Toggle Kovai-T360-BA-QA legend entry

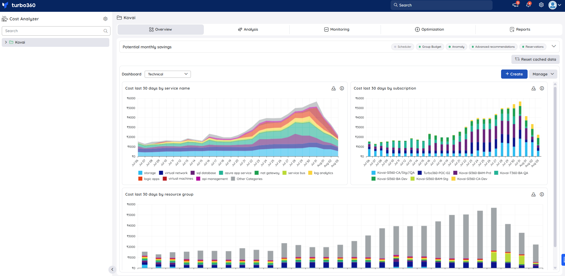coord(511,173)
